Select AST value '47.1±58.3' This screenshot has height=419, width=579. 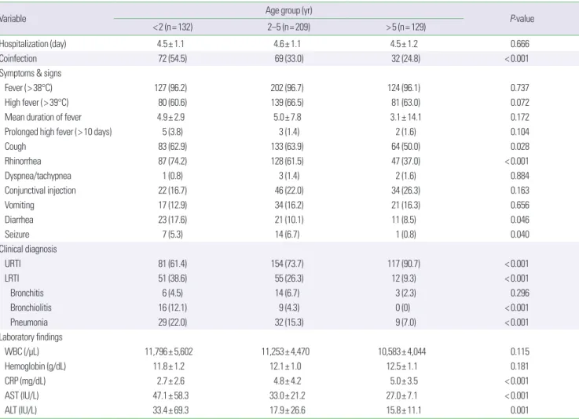170,395
